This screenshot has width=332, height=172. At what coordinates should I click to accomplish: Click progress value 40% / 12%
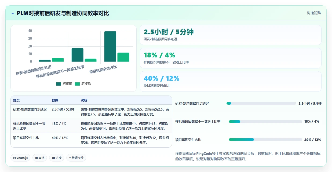[x=313, y=140]
